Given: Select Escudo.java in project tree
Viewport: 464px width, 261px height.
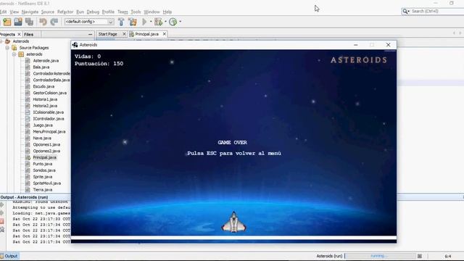Looking at the screenshot, I should click(43, 86).
